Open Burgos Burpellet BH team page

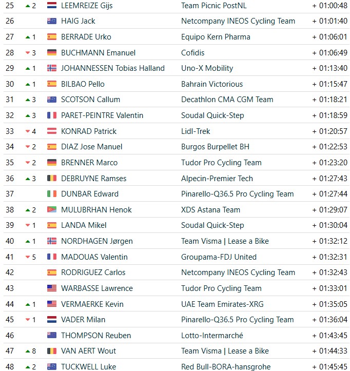click(215, 147)
